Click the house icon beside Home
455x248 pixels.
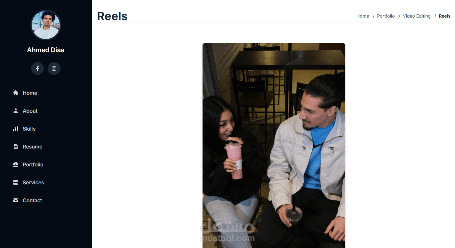[16, 93]
